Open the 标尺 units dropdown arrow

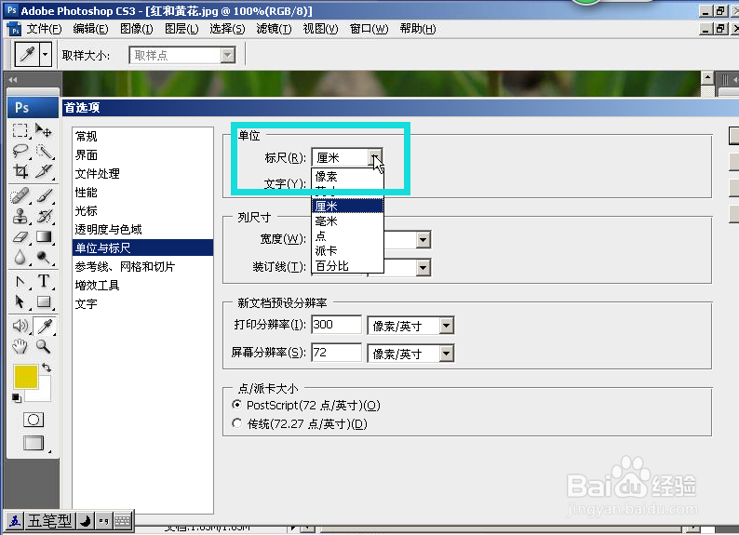click(375, 157)
